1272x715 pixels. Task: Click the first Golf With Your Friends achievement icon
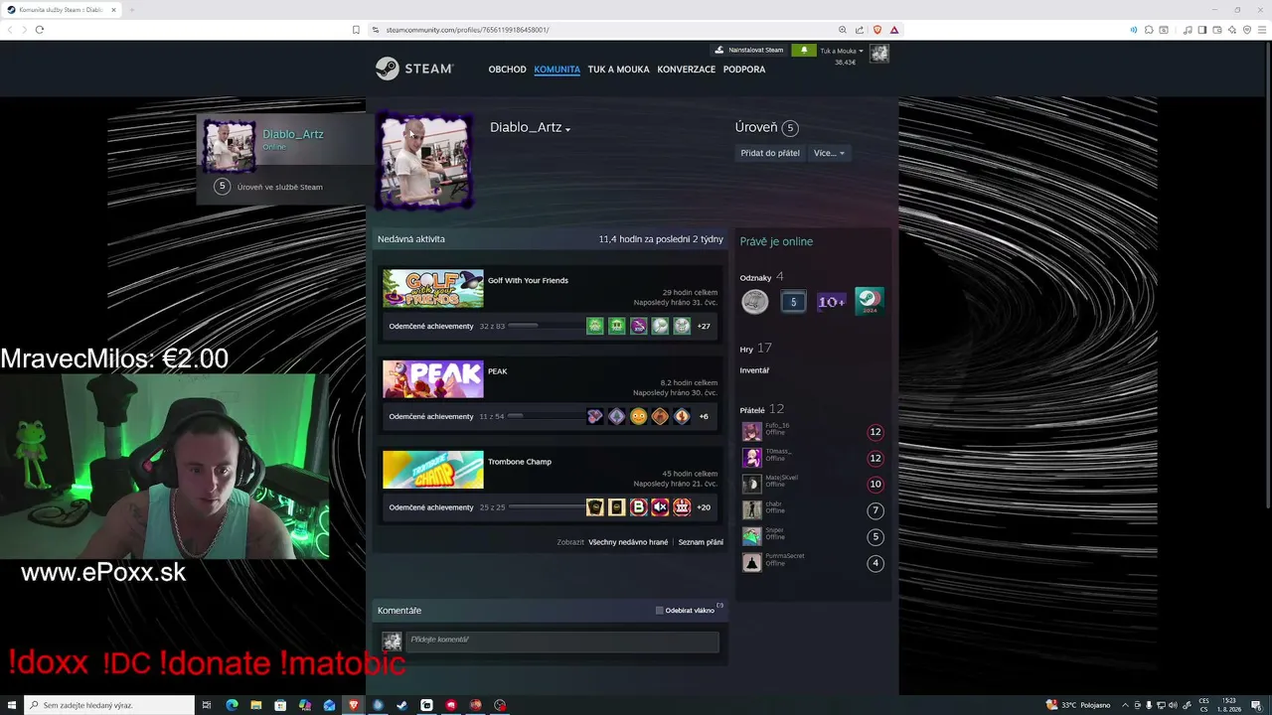tap(595, 326)
